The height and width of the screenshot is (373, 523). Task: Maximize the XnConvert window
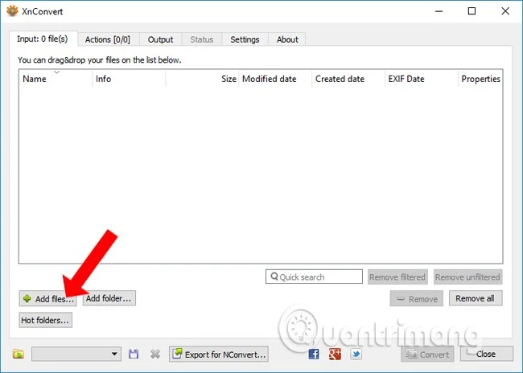pos(472,11)
